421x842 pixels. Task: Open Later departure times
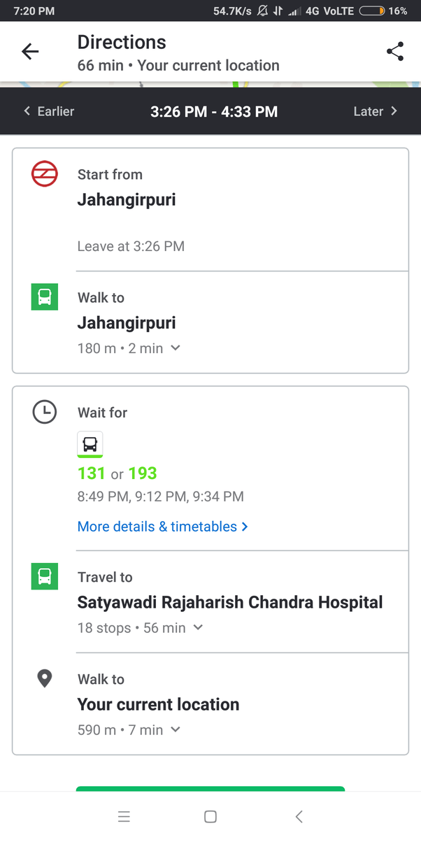coord(375,111)
